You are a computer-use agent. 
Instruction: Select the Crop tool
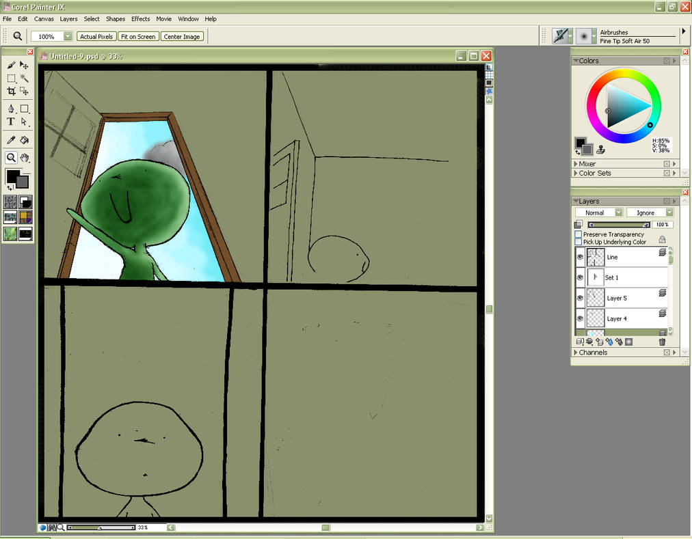pyautogui.click(x=12, y=90)
